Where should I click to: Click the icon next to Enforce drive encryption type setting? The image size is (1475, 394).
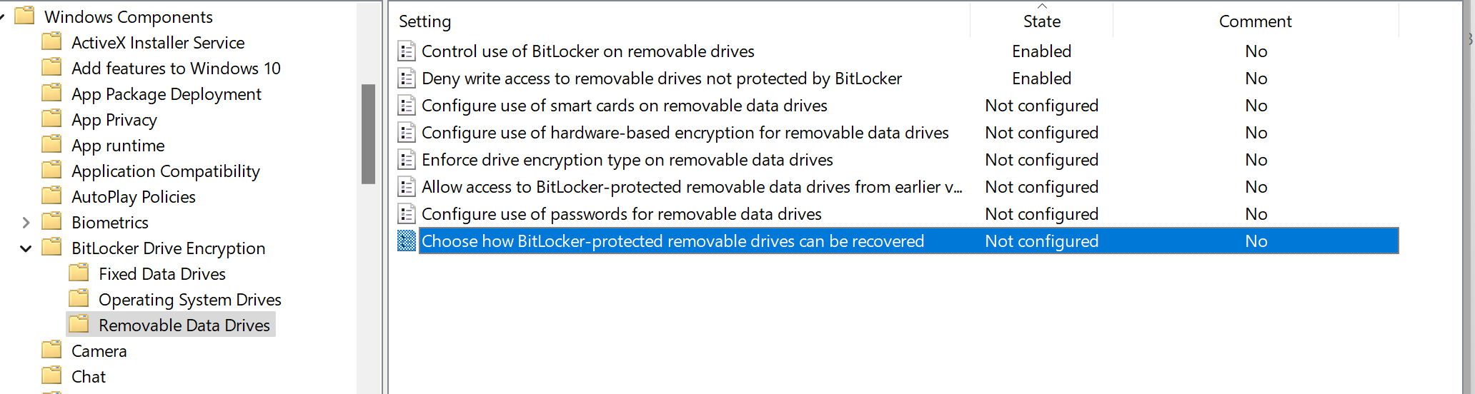pos(407,160)
